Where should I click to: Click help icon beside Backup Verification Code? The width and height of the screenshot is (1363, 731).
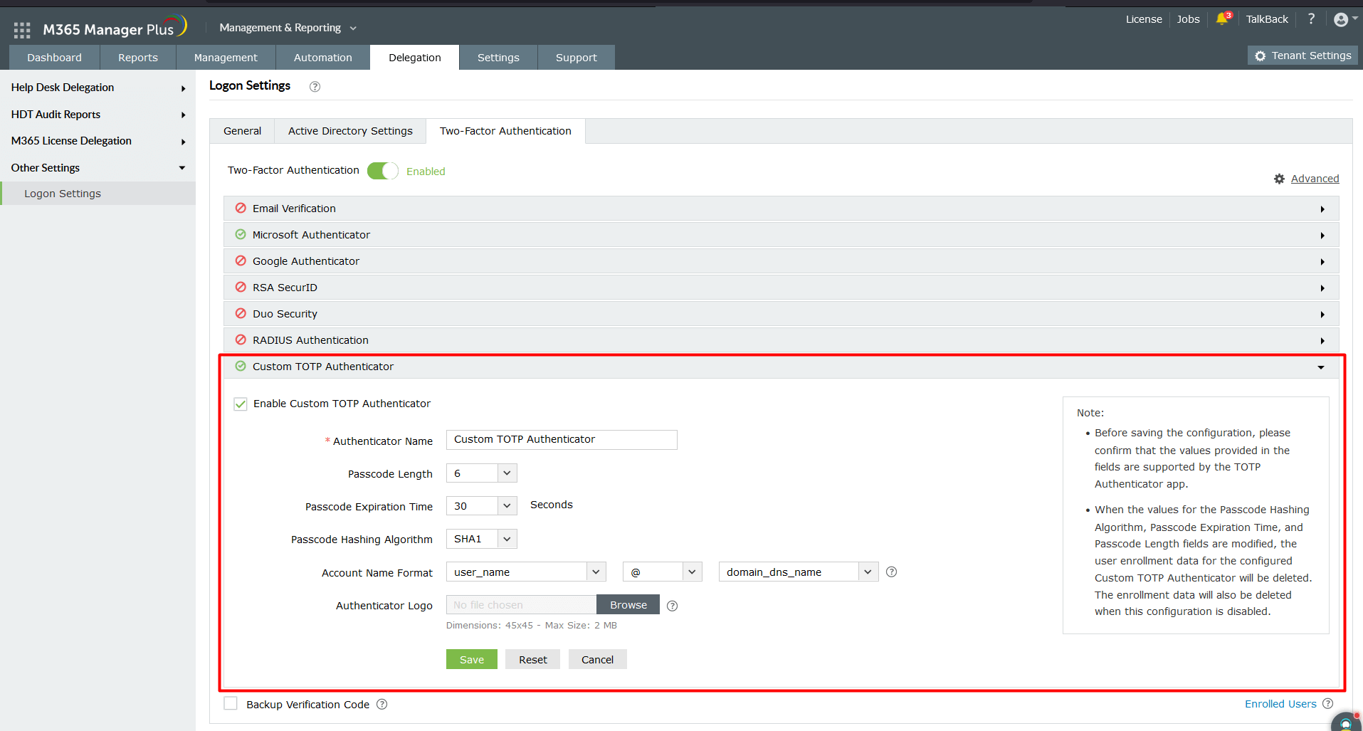coord(381,704)
